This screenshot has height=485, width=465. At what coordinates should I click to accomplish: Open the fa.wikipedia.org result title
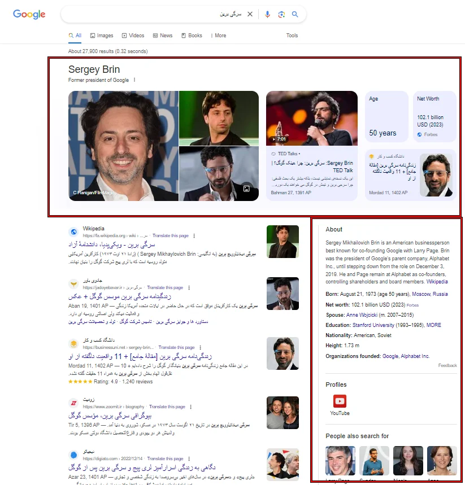click(111, 244)
